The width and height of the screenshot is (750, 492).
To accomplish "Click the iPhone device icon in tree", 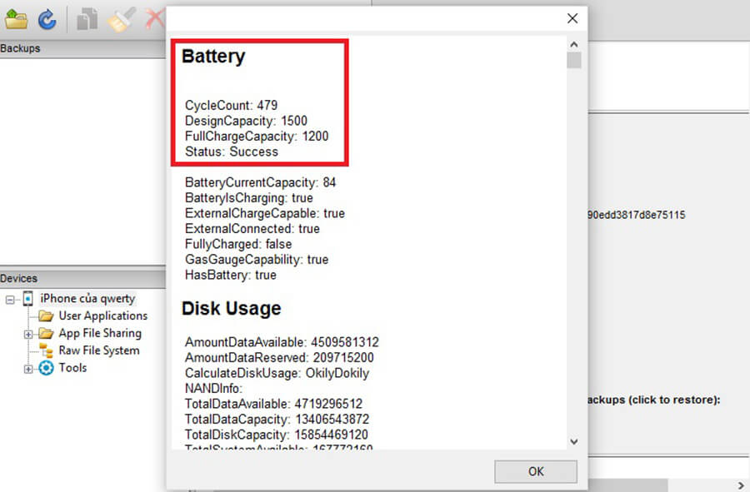I will [28, 299].
